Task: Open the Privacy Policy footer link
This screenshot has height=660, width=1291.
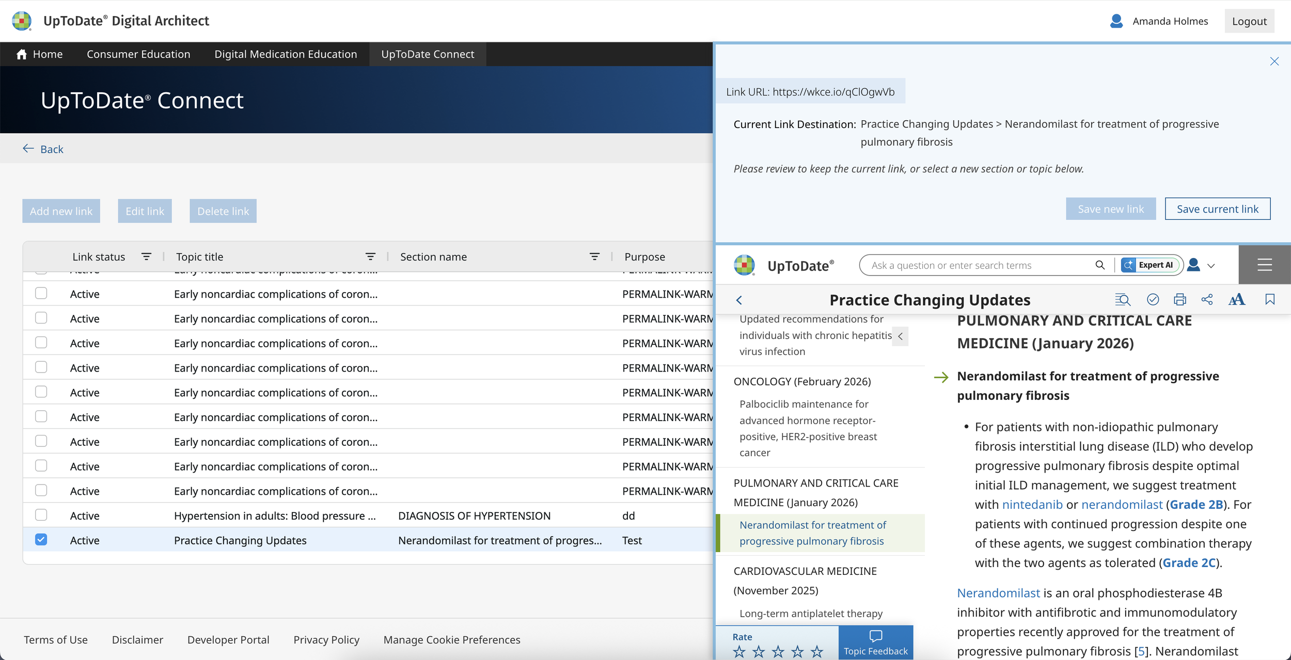Action: click(326, 640)
